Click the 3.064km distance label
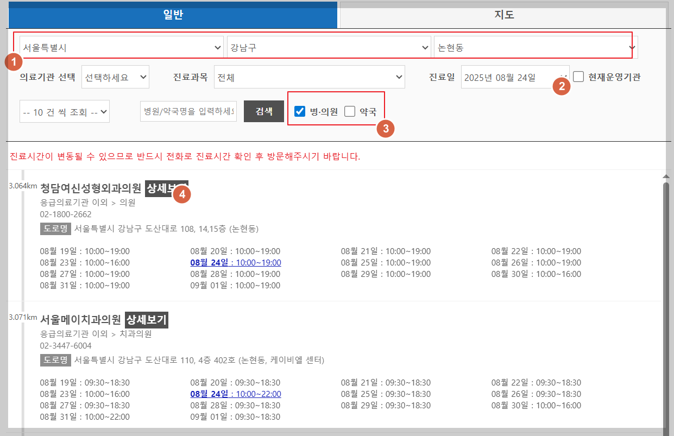Screen dimensions: 674x436 23,186
